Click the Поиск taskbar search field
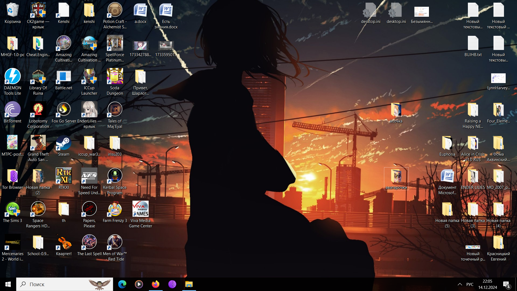517x291 pixels. (x=65, y=284)
